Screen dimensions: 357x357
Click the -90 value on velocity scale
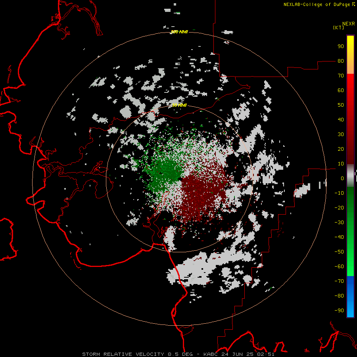339,311
